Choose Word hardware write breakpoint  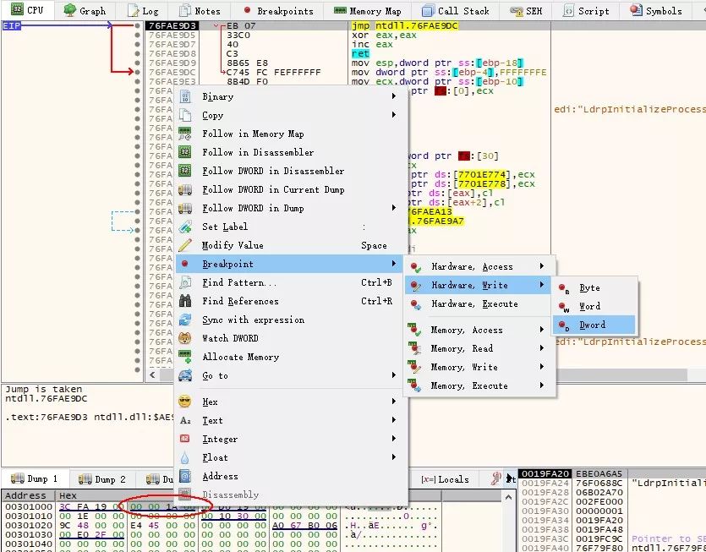tap(594, 307)
